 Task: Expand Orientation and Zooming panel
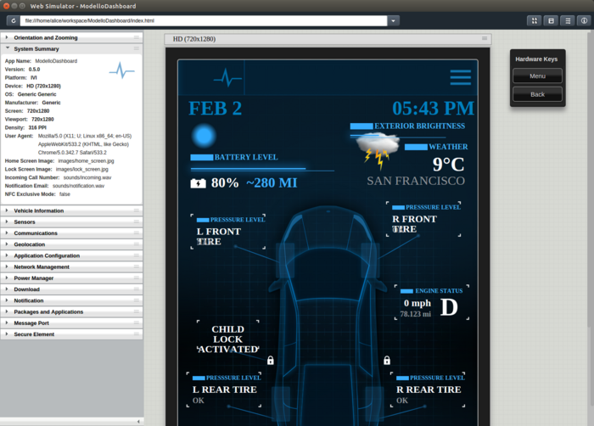coord(71,37)
